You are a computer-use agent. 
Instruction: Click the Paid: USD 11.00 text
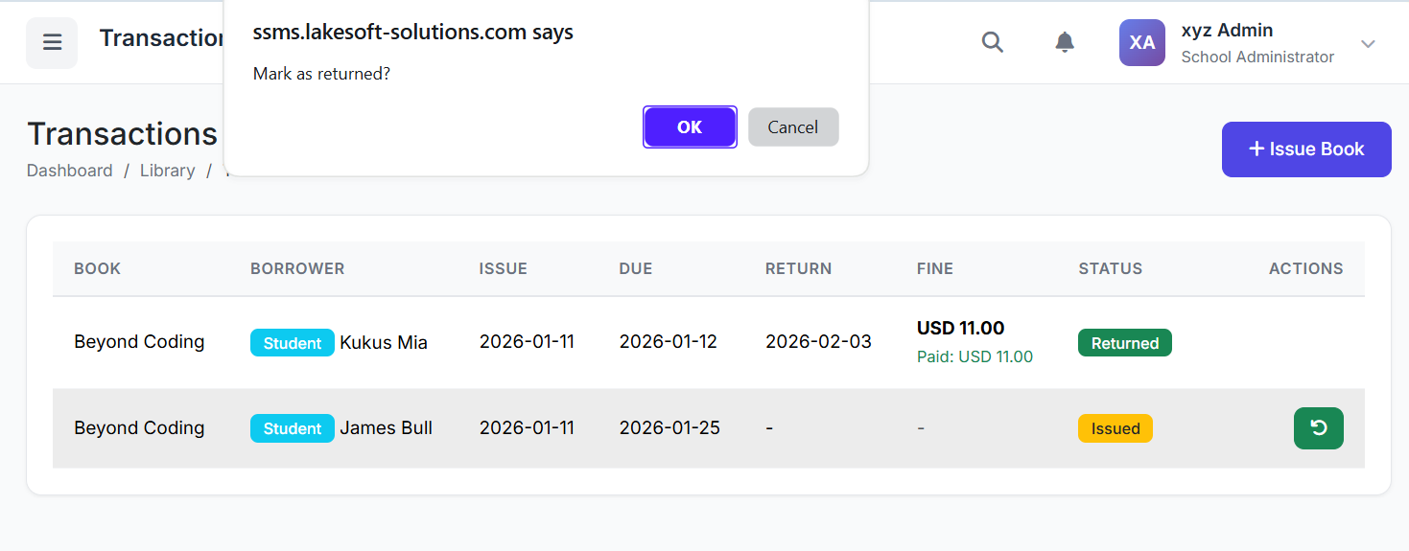pos(975,357)
